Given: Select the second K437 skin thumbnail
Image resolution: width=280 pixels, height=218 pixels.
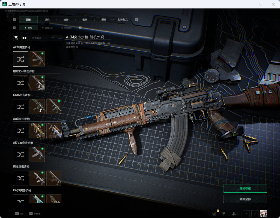Looking at the screenshot, I should (54, 199).
